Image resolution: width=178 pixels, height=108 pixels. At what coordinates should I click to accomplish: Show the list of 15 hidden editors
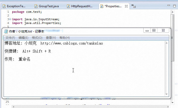tap(134, 6)
